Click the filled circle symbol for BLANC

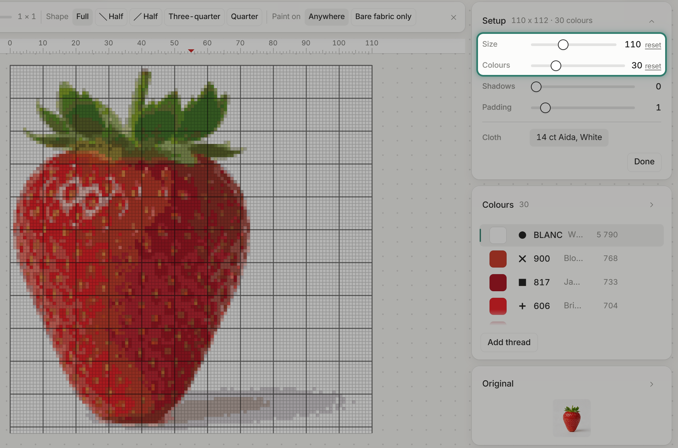tap(522, 235)
